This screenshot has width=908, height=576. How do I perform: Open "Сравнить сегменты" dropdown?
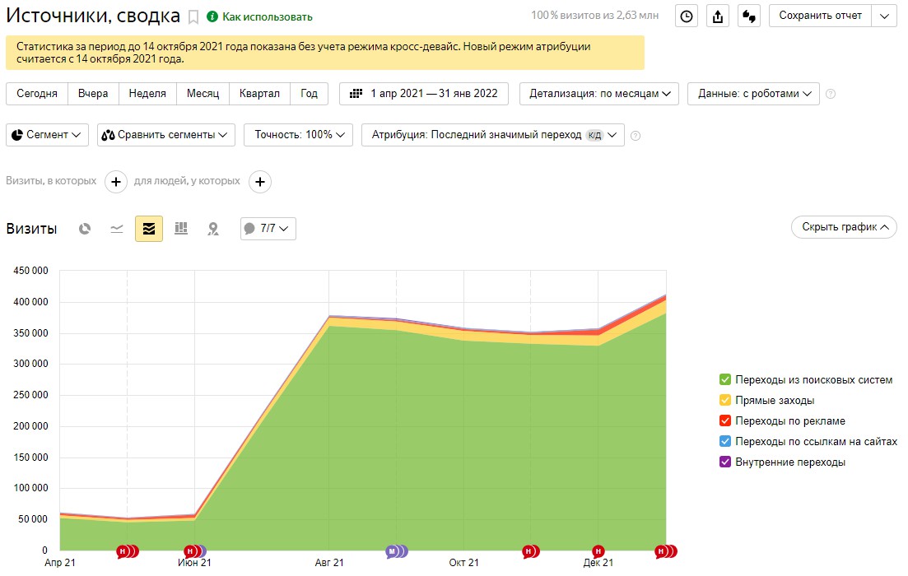pyautogui.click(x=166, y=135)
